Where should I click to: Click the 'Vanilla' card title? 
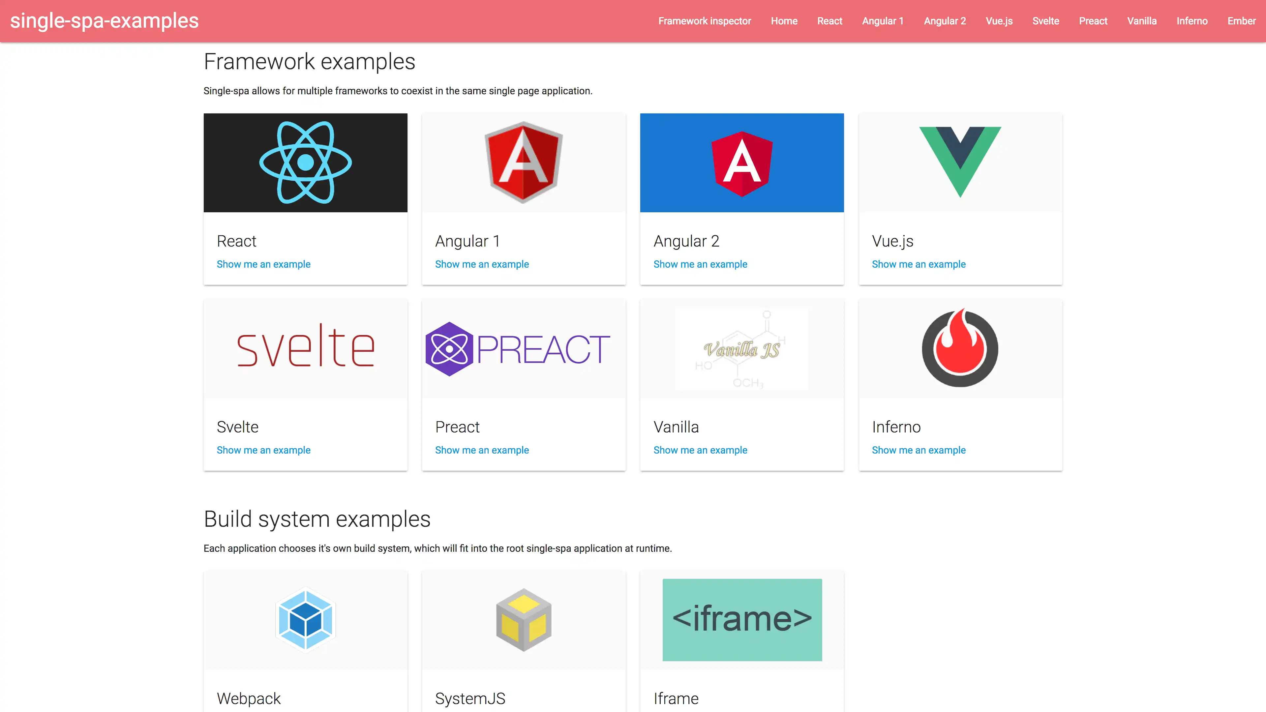click(x=676, y=427)
